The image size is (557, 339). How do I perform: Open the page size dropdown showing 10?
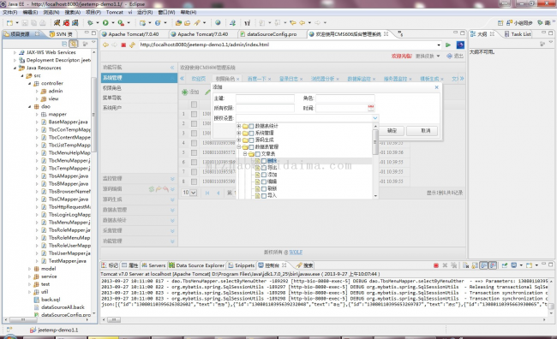click(194, 193)
